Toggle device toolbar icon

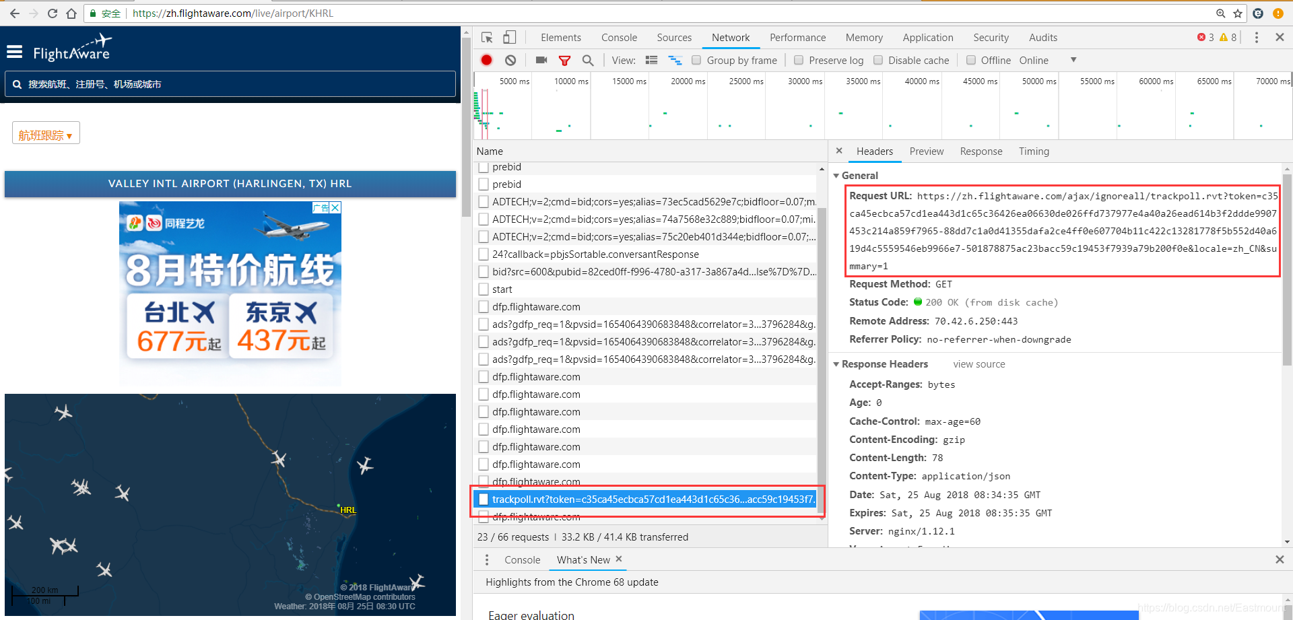tap(510, 38)
